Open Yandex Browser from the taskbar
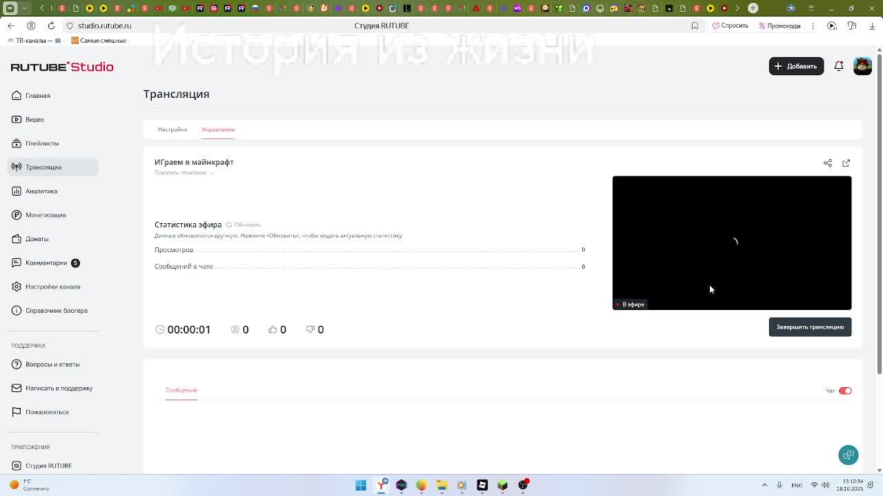 tap(381, 485)
